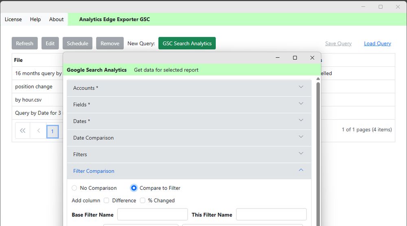Select the 'Query by Date for 3' row
Image resolution: width=407 pixels, height=226 pixels.
coord(37,113)
